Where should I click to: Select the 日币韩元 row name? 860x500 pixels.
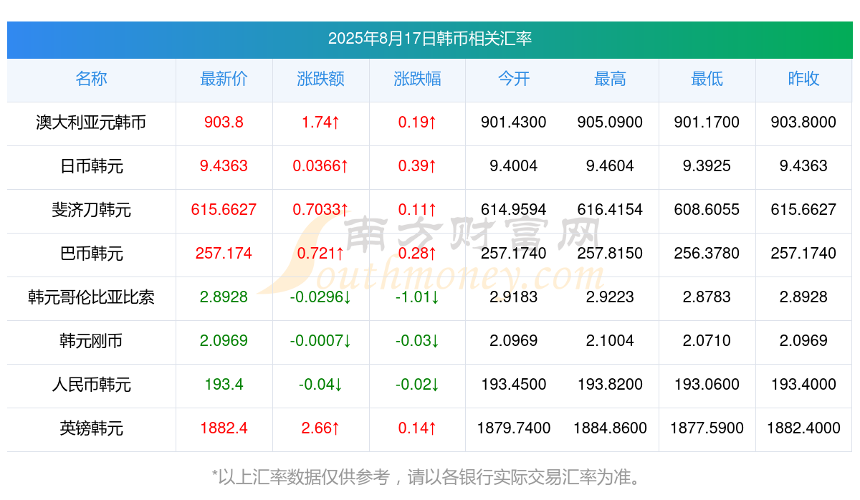(x=91, y=166)
